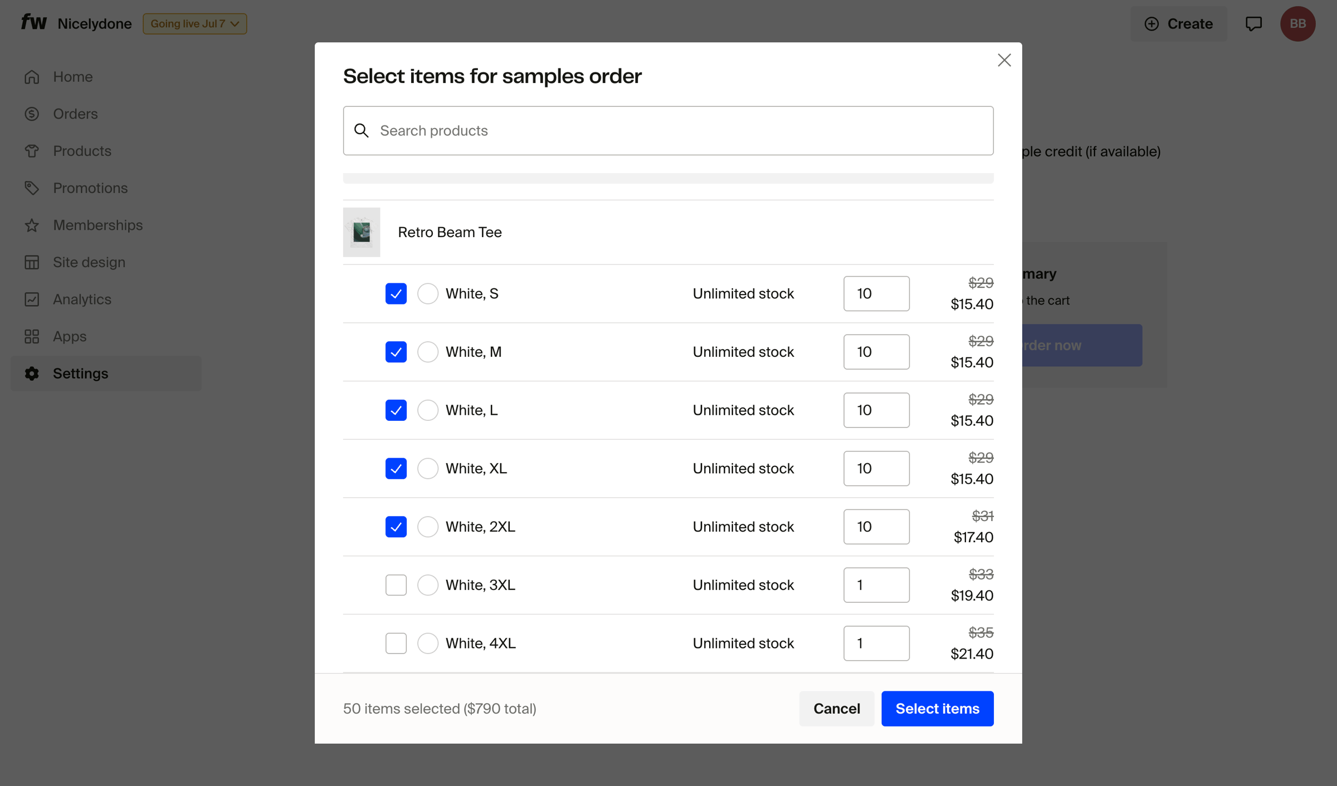Expand the Going live Jul 7 dropdown

pos(195,24)
